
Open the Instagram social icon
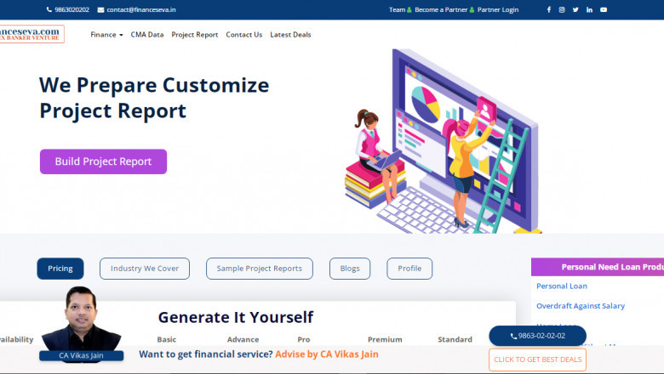click(x=562, y=10)
